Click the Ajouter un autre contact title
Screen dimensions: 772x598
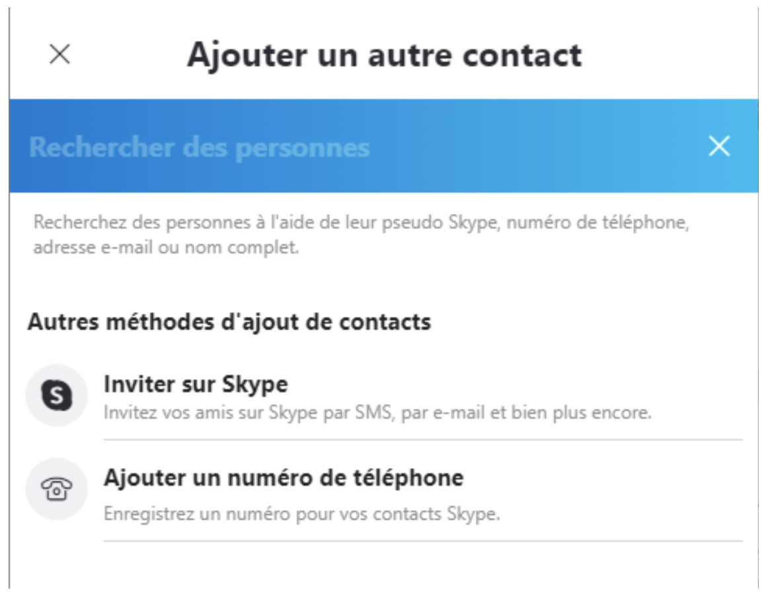[385, 55]
